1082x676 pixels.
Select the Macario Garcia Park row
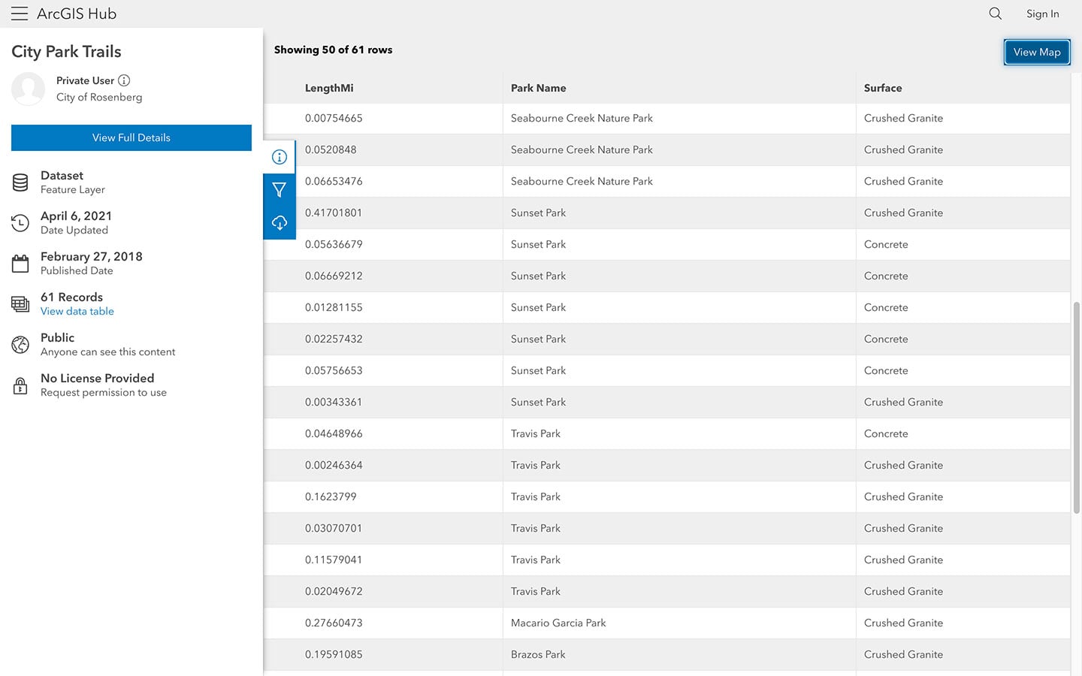tap(558, 623)
